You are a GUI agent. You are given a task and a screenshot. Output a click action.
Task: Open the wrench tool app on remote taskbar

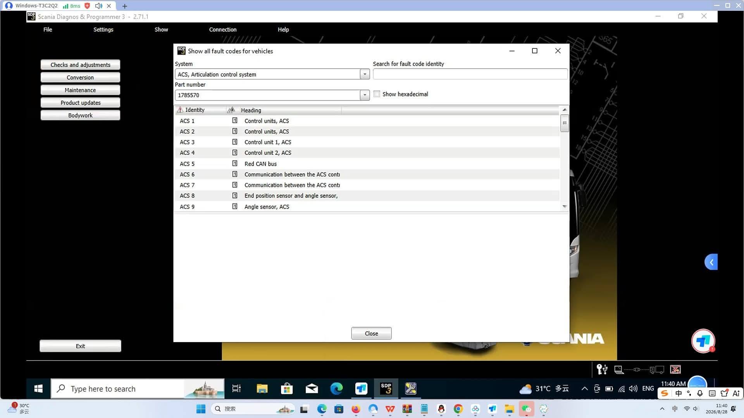[x=410, y=389]
